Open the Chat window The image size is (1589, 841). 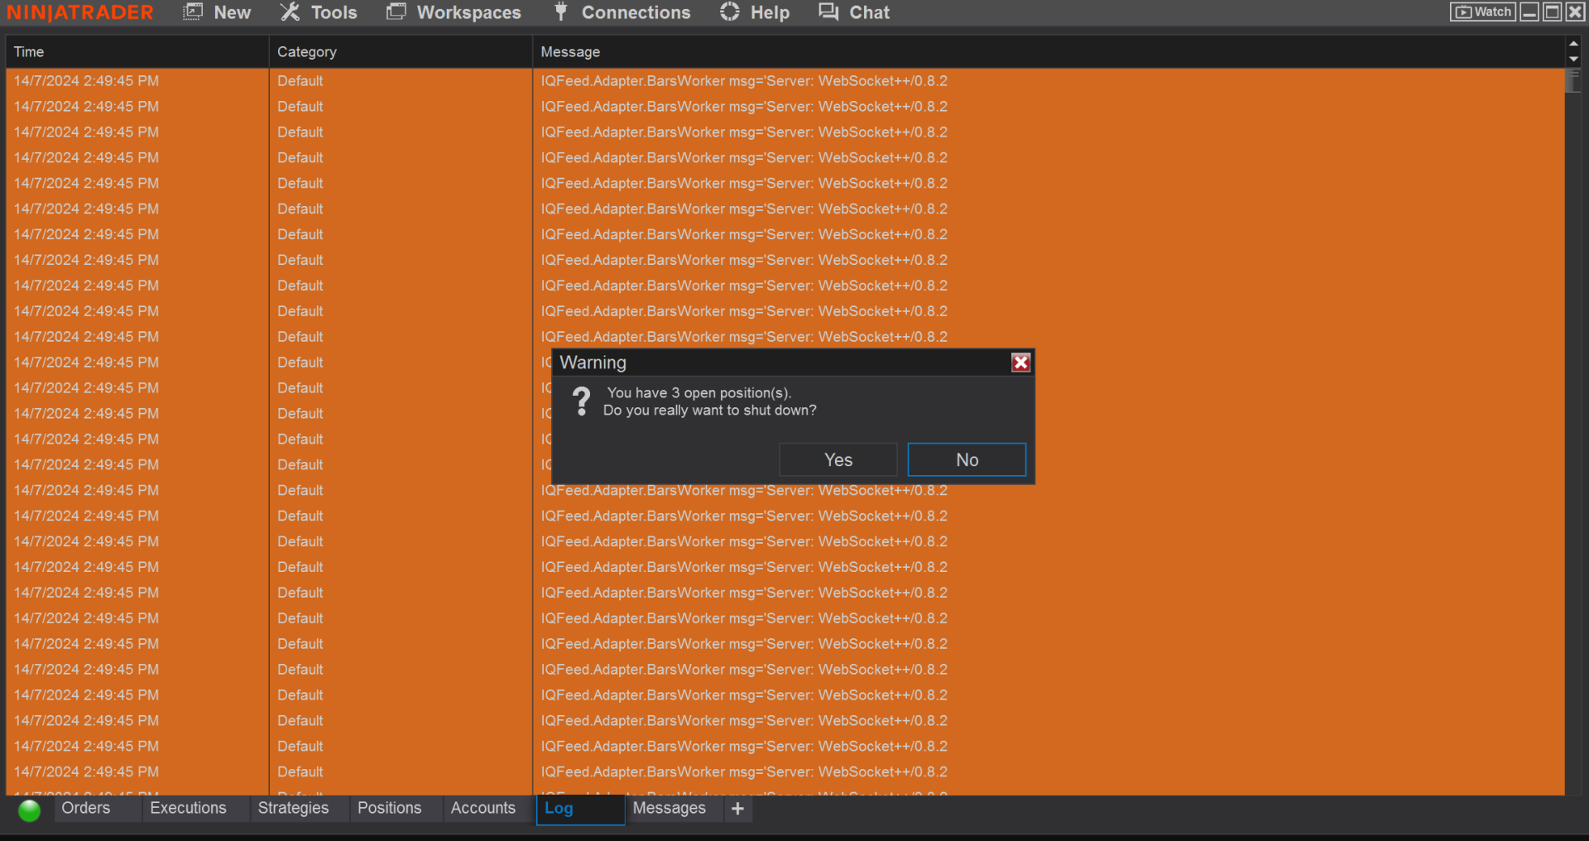(854, 12)
